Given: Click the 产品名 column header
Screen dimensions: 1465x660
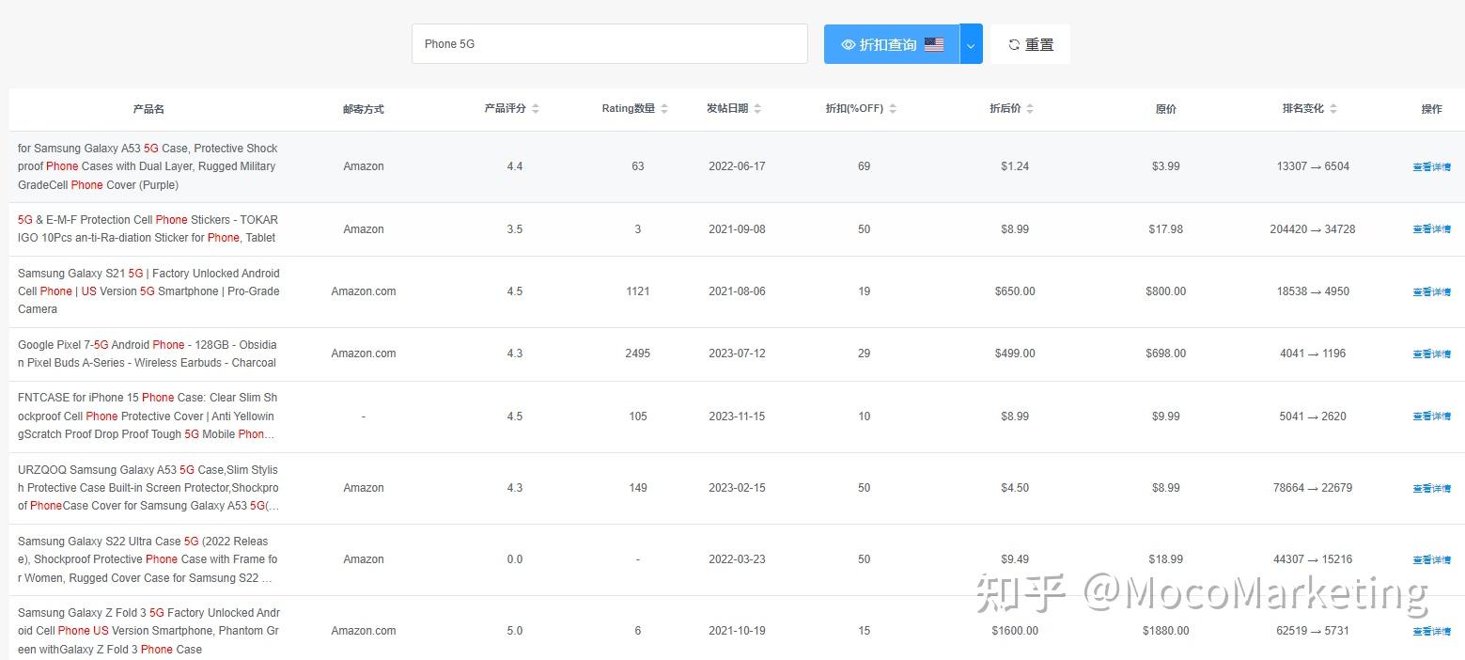Looking at the screenshot, I should click(x=148, y=109).
